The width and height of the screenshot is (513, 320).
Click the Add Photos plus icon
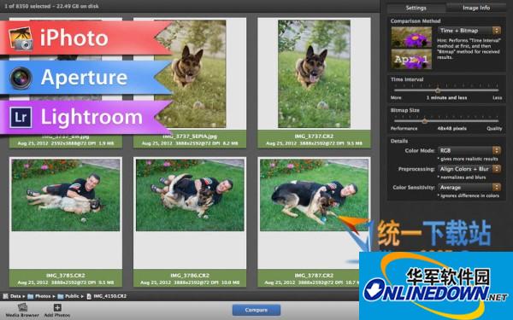(x=57, y=307)
